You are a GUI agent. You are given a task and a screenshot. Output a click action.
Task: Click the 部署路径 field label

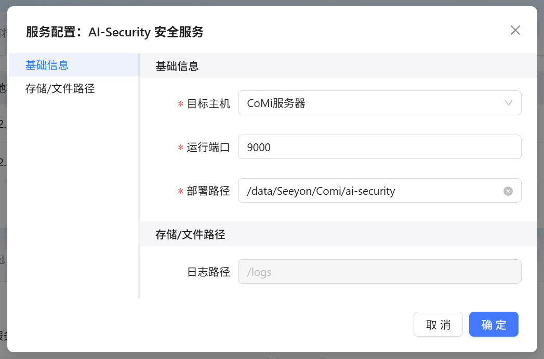click(x=208, y=191)
